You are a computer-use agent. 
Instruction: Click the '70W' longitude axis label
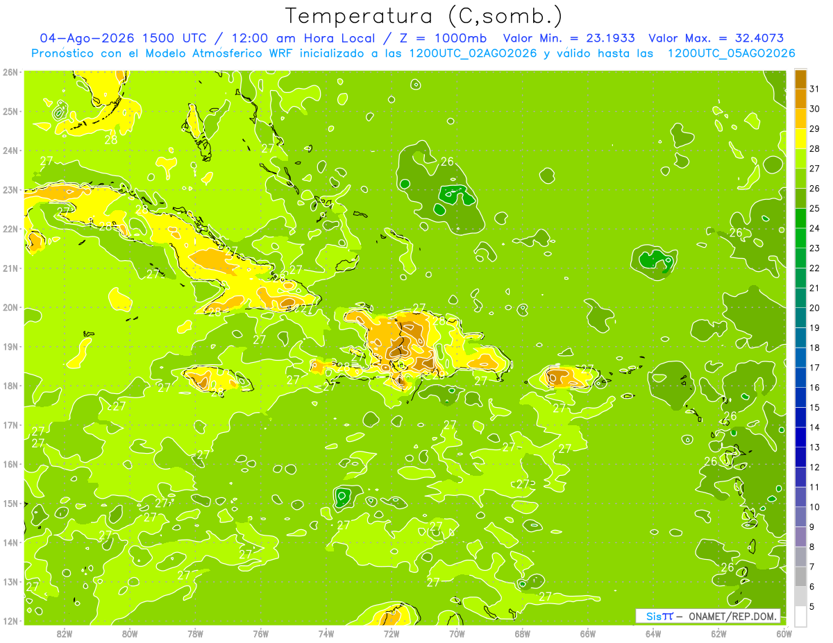457,634
